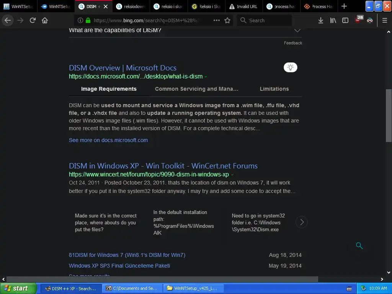The height and width of the screenshot is (294, 392).
Task: Select the Common Servicing and Mana... tab
Action: tap(196, 89)
